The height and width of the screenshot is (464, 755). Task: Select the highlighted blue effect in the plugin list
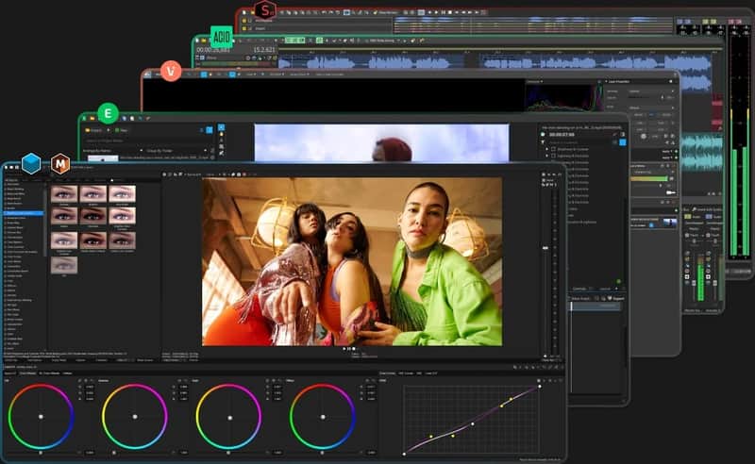[x=23, y=213]
